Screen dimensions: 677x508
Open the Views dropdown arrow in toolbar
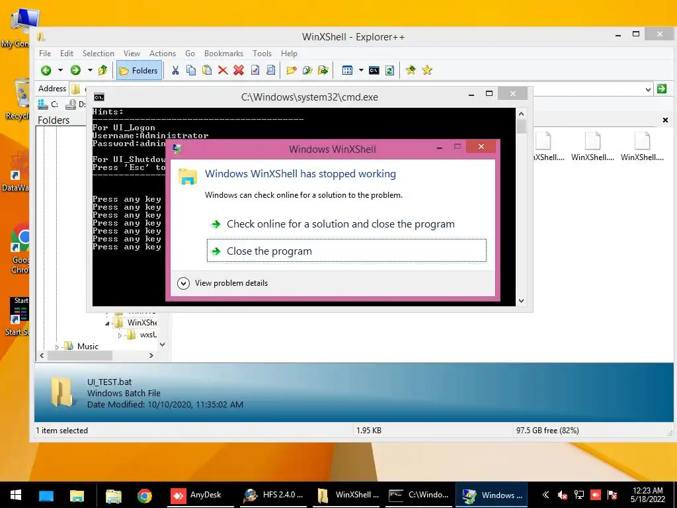tap(361, 70)
